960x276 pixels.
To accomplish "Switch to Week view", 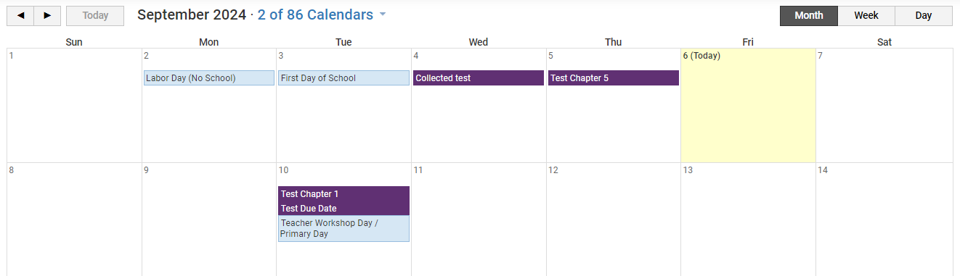I will (866, 16).
